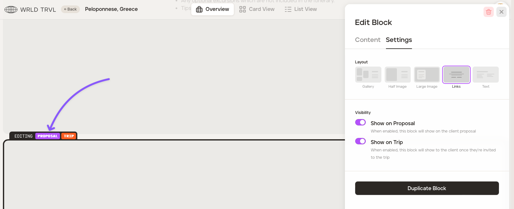Switch to Card View
The height and width of the screenshot is (209, 514).
point(257,9)
